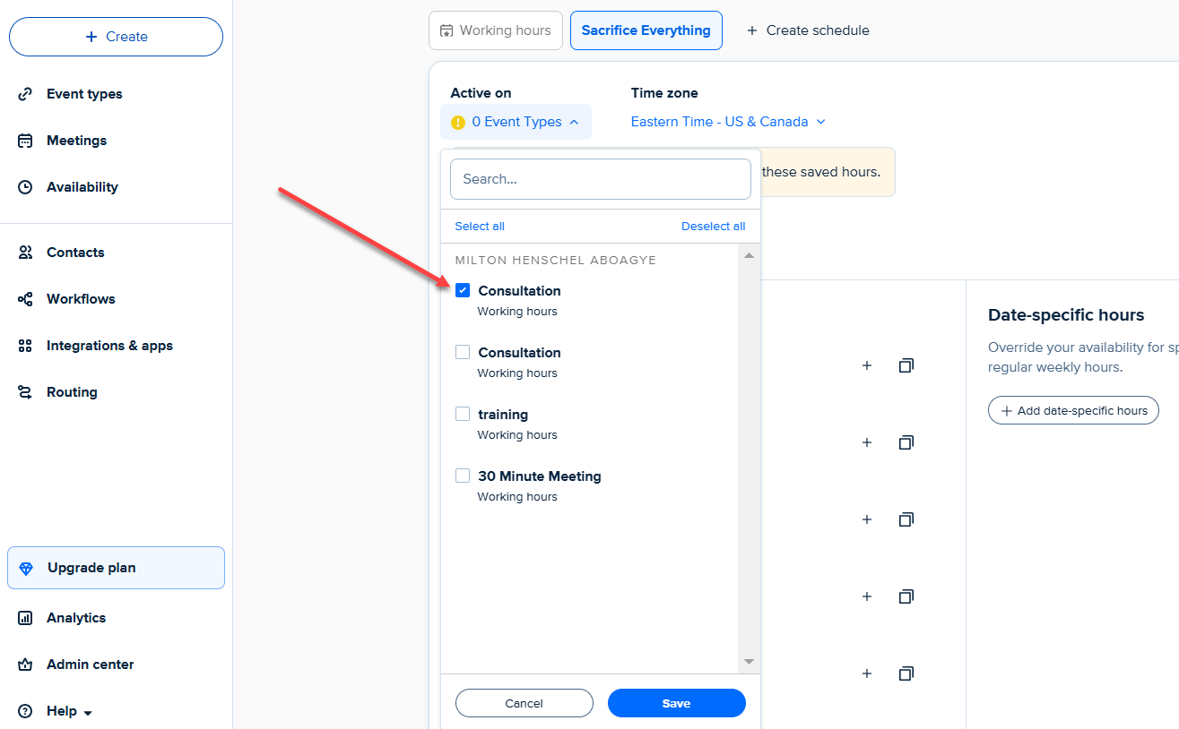The width and height of the screenshot is (1179, 729).
Task: Select the Sacrifice Everything schedule tab
Action: 646,30
